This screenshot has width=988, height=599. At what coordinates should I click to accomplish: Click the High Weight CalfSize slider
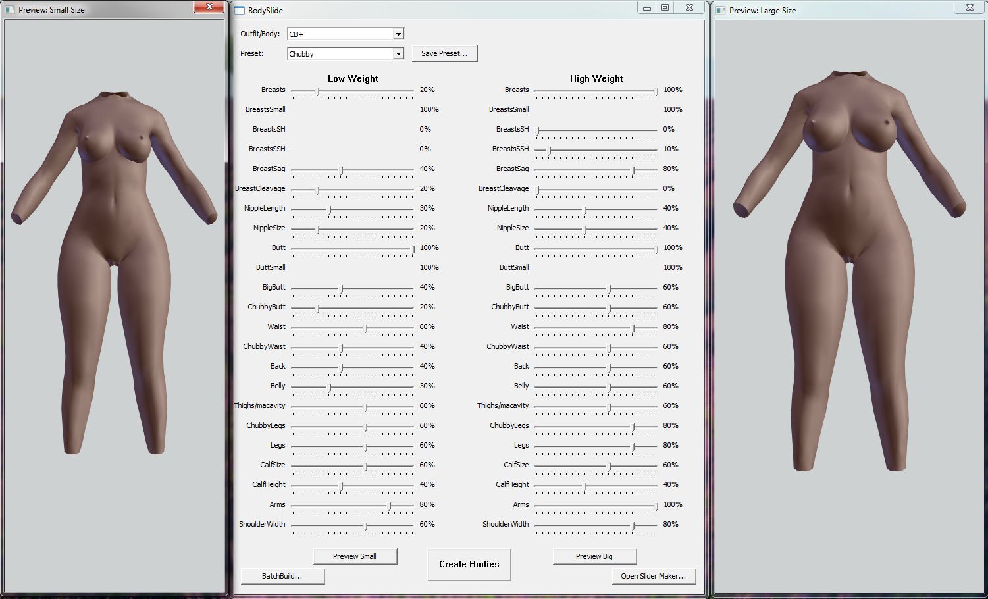596,468
